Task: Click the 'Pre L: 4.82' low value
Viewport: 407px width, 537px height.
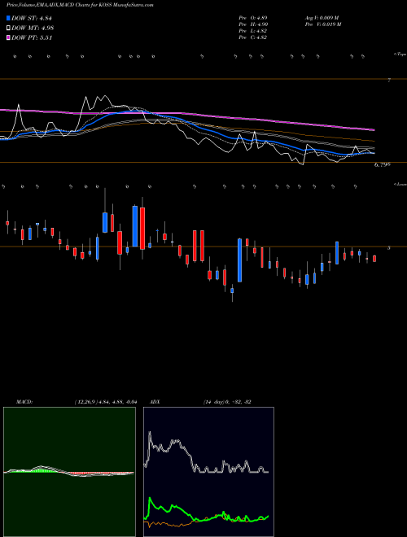Action: coord(253,31)
